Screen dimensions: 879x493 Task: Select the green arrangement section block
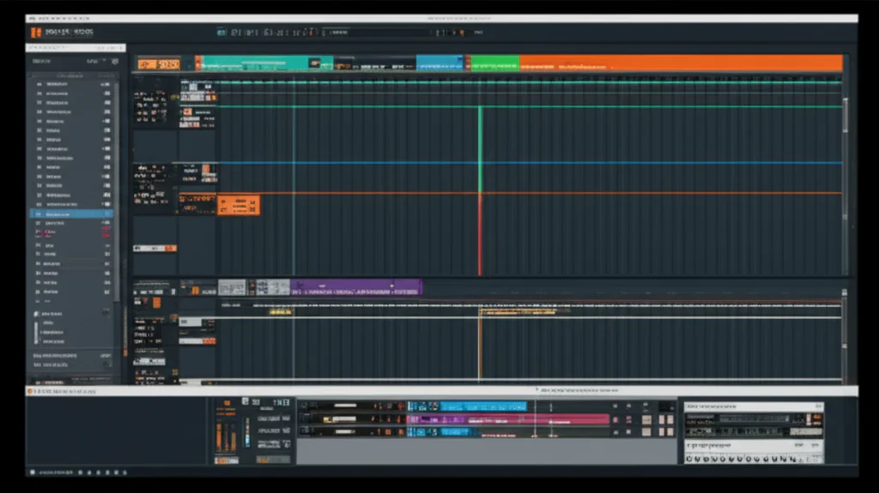click(x=495, y=63)
